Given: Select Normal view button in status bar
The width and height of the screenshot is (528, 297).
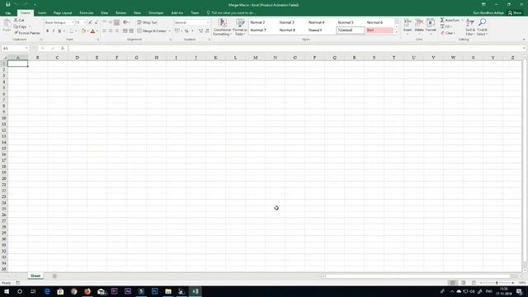Looking at the screenshot, I should [x=453, y=282].
